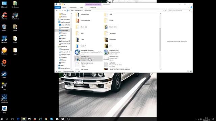Open the GodMode desktop icon
This screenshot has height=121, width=216.
[4, 4]
